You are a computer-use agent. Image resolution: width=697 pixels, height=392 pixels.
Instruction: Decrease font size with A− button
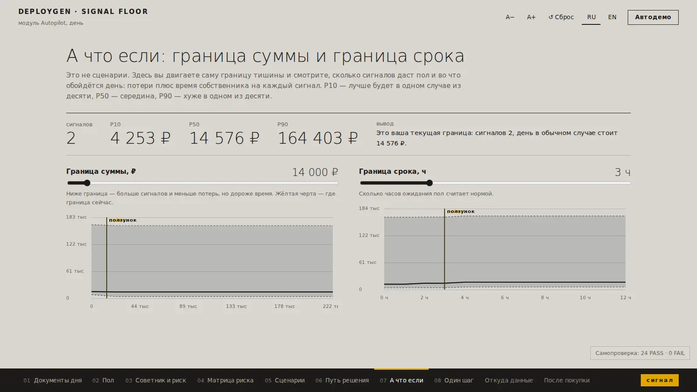point(510,17)
